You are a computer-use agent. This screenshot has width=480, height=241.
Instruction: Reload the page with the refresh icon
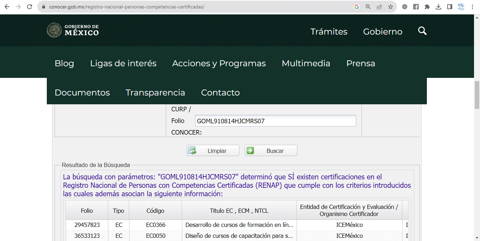pos(30,6)
